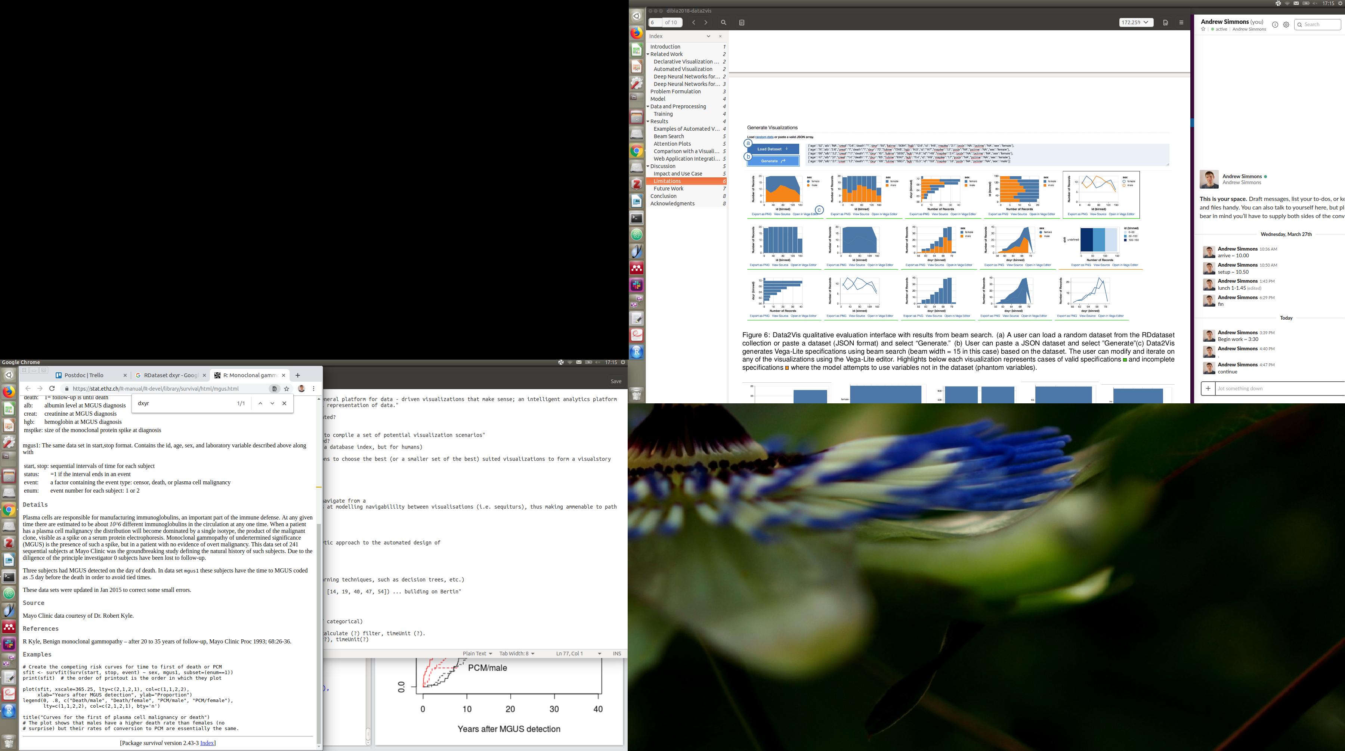The width and height of the screenshot is (1345, 751).
Task: Show Slack conversation details info icon
Action: [x=1274, y=25]
